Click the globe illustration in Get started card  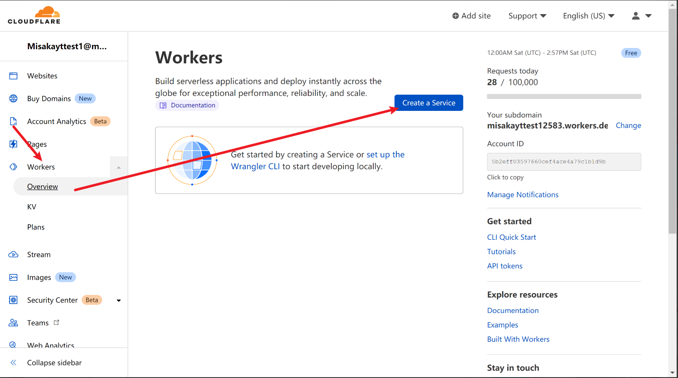click(192, 160)
